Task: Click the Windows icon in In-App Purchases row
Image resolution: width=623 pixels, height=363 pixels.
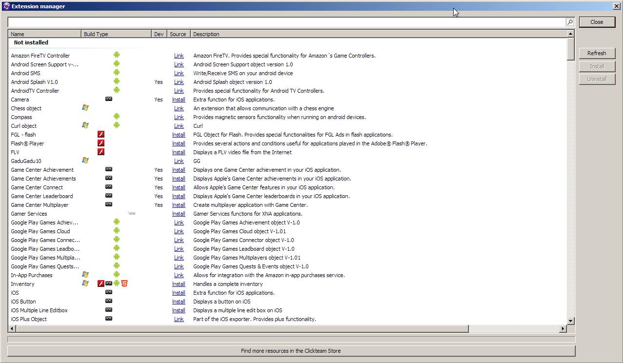Action: point(85,274)
